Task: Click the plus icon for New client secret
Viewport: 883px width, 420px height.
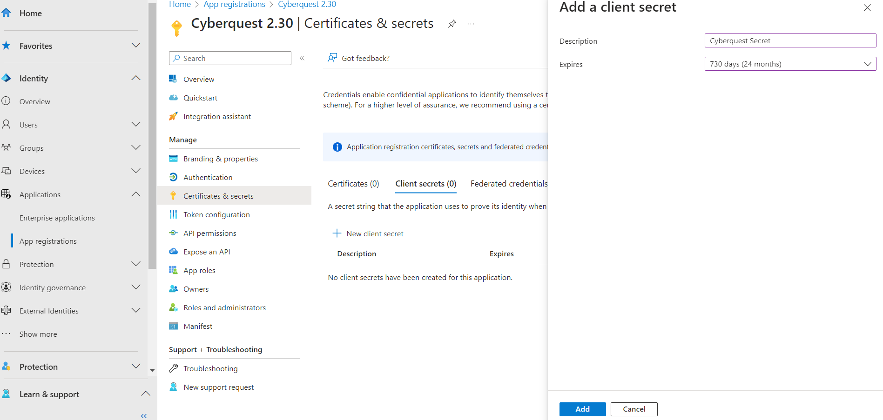Action: tap(337, 233)
